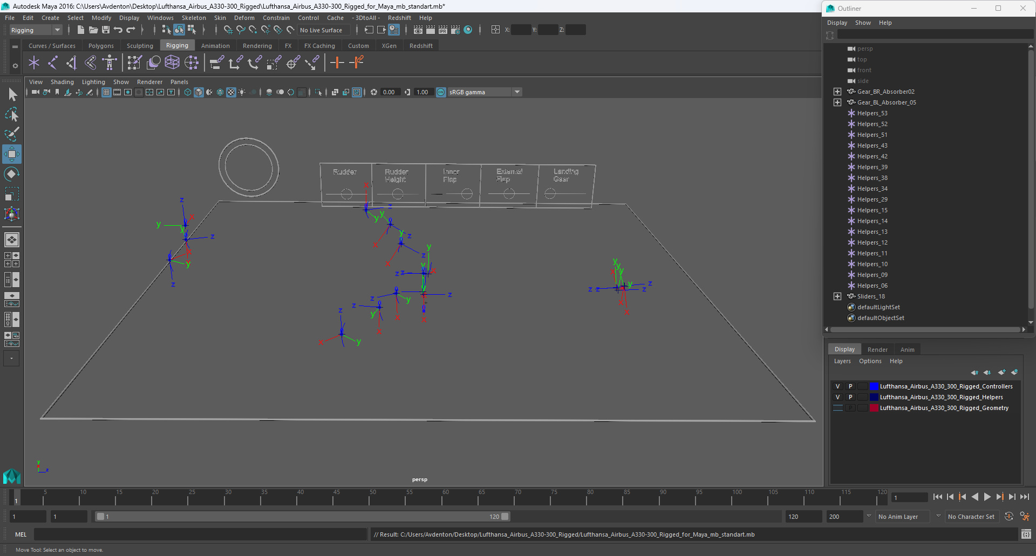1036x556 pixels.
Task: Click the time range slider bar
Action: pyautogui.click(x=302, y=517)
